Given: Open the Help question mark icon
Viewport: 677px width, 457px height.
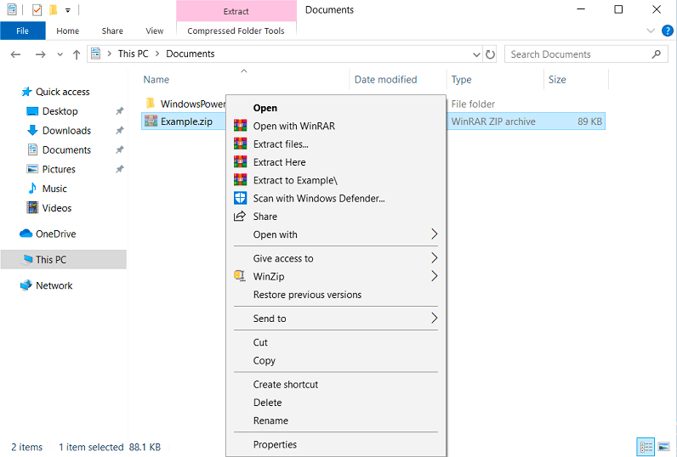Looking at the screenshot, I should click(x=667, y=31).
